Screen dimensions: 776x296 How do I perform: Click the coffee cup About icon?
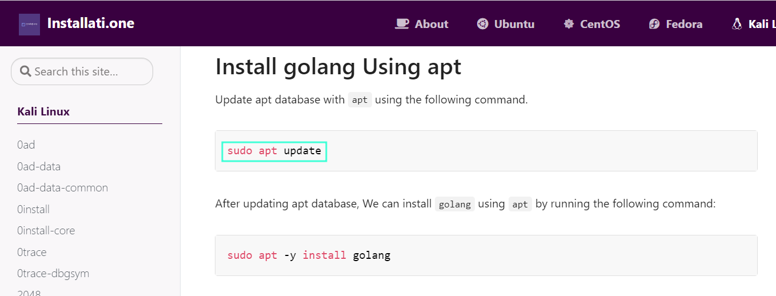coord(402,24)
